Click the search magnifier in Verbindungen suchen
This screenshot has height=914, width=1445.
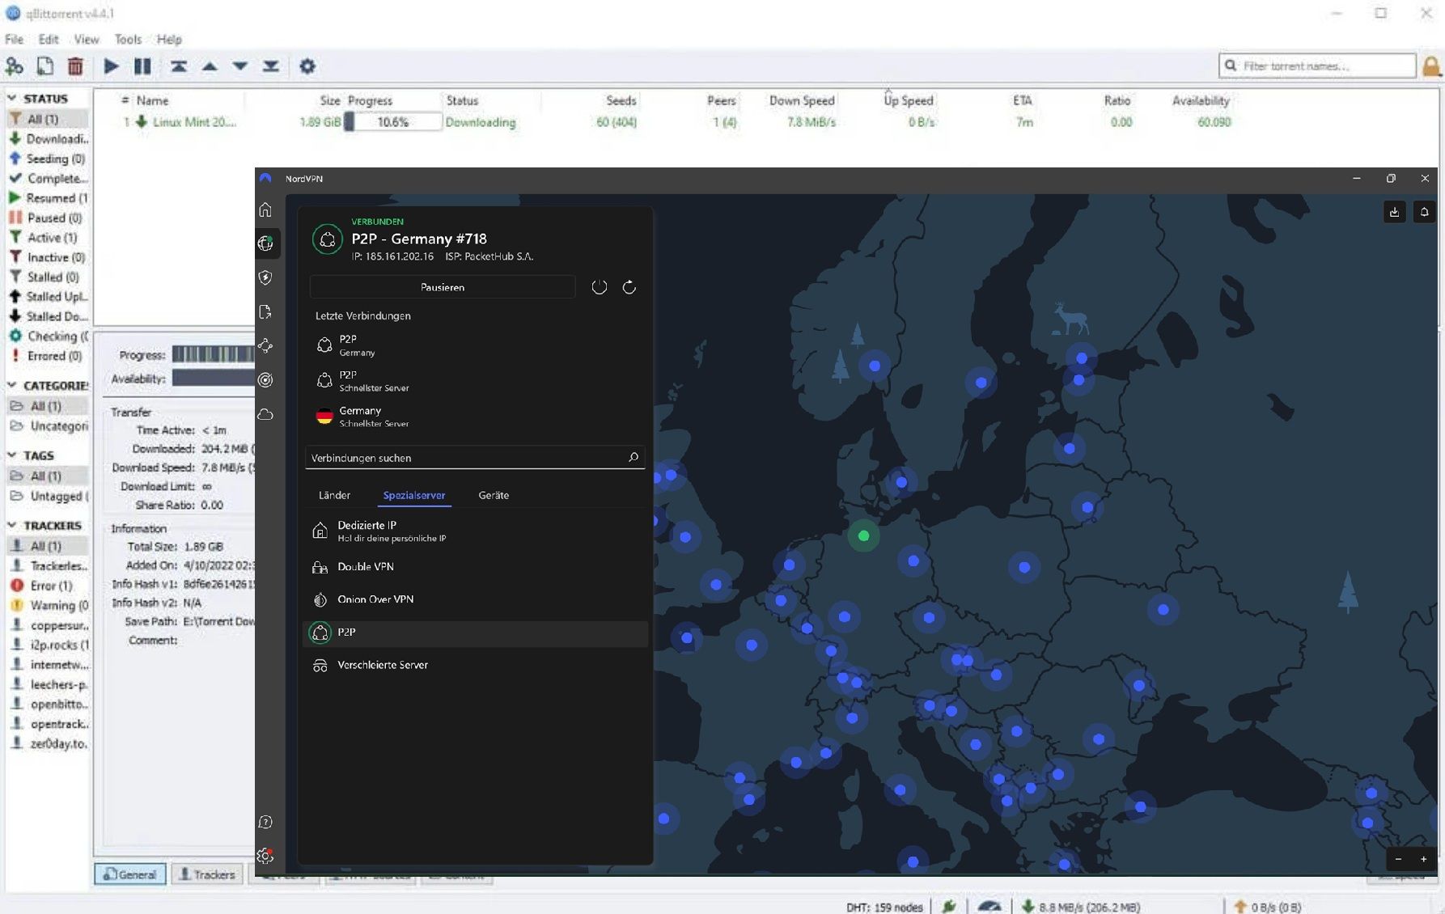coord(634,457)
